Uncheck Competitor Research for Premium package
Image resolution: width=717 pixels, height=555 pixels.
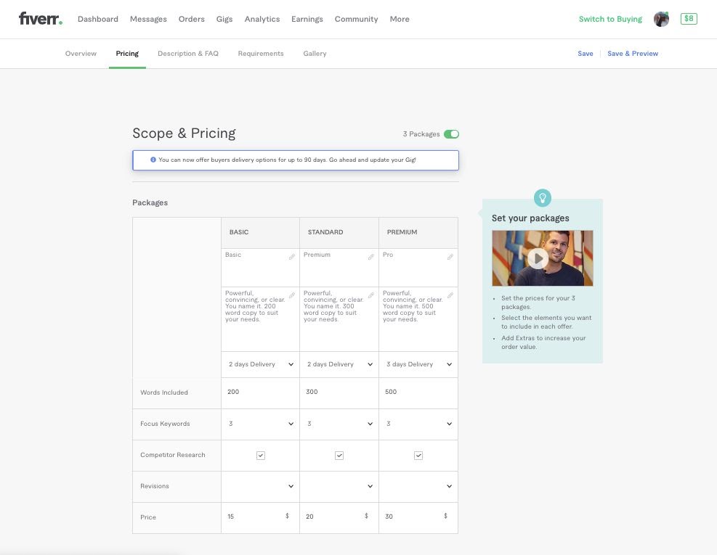coord(418,456)
